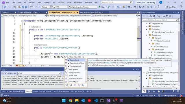Click the Bookmark toolbar icon
Image resolution: width=185 pixels, height=104 pixels.
156,7
